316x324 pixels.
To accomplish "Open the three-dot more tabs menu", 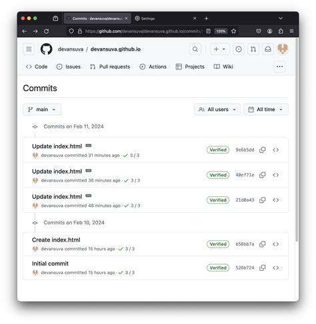I will coord(279,67).
